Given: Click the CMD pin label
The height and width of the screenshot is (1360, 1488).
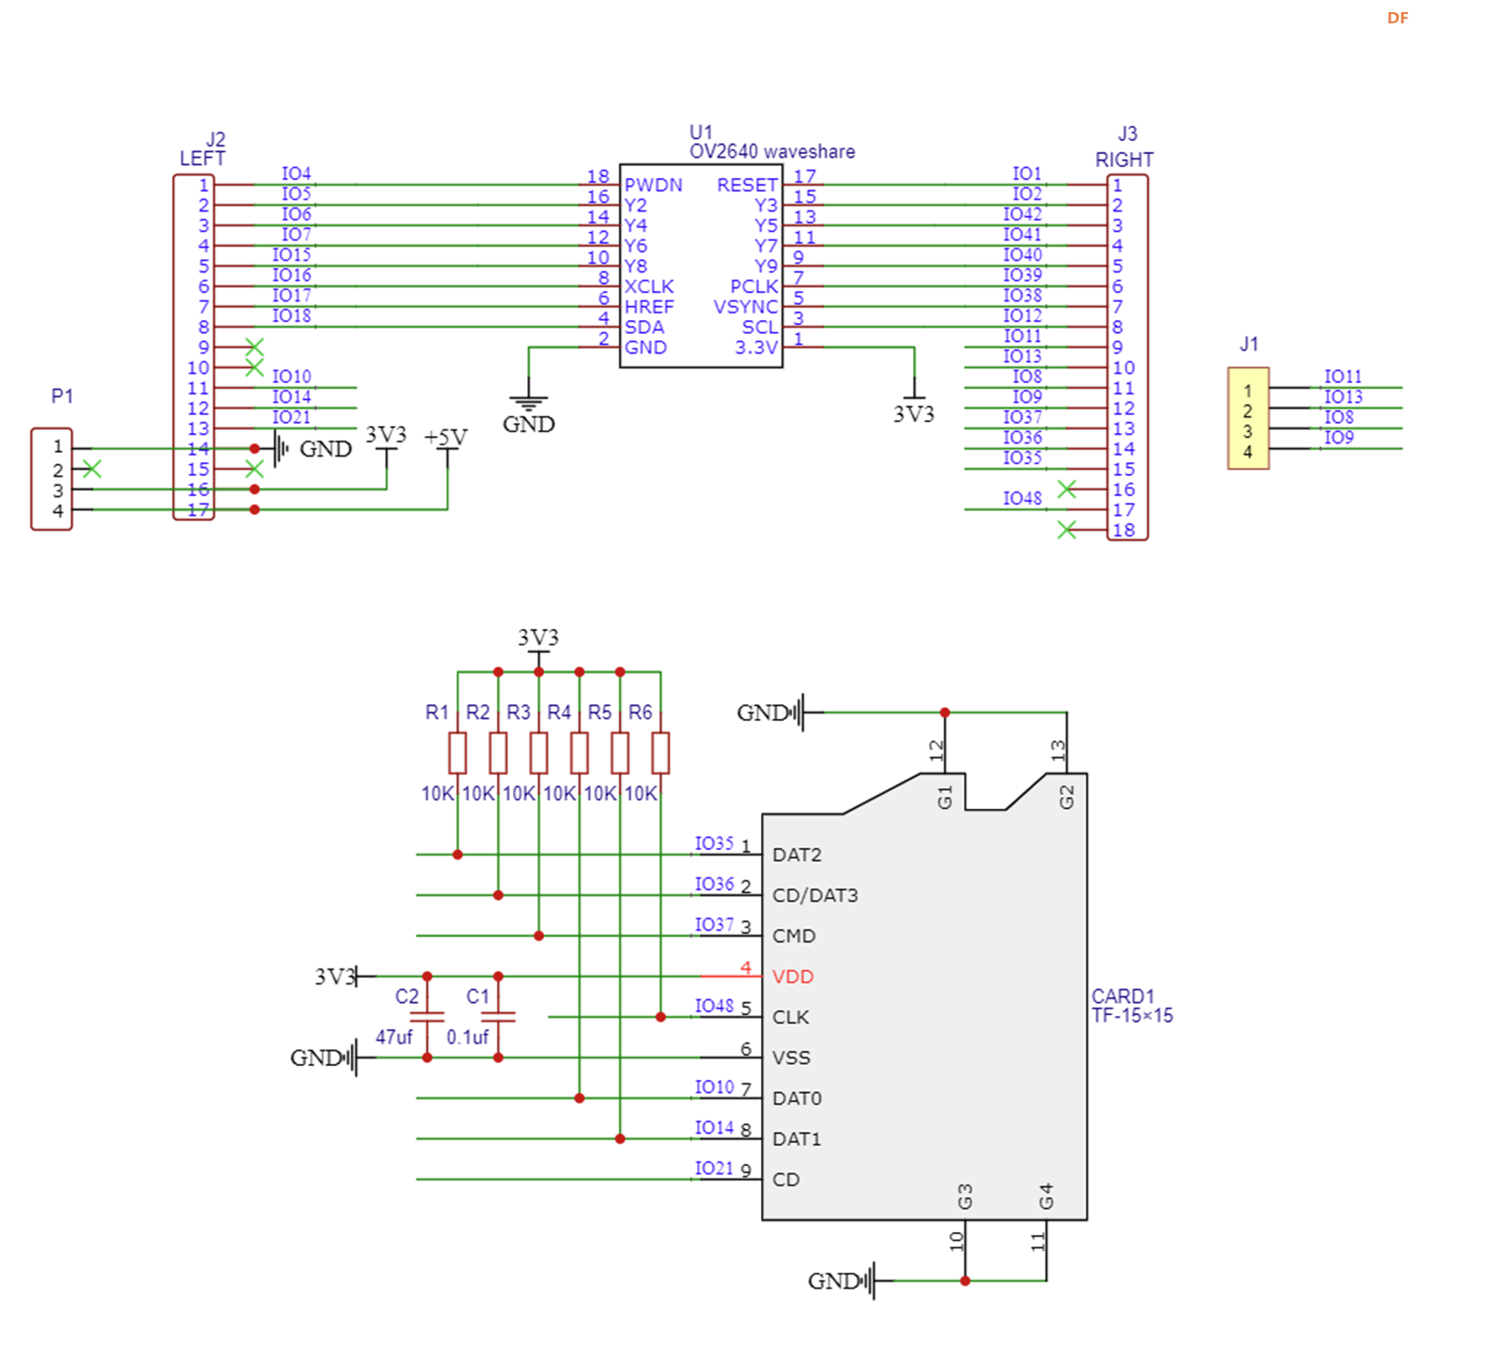Looking at the screenshot, I should click(794, 936).
